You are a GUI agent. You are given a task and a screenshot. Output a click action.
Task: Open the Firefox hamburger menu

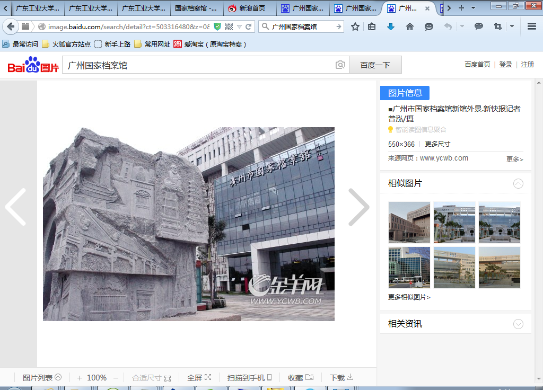pyautogui.click(x=531, y=26)
